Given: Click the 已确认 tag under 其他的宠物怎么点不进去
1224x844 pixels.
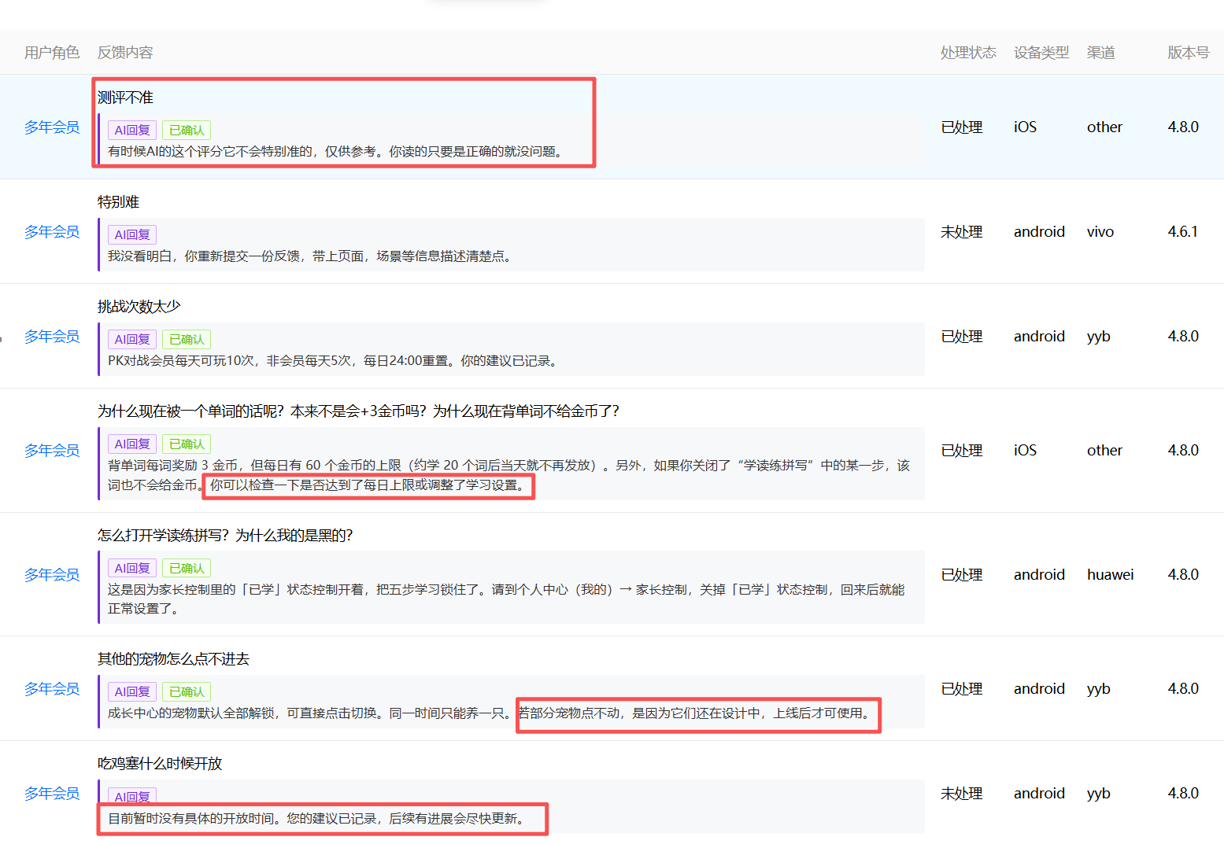Looking at the screenshot, I should tap(187, 691).
